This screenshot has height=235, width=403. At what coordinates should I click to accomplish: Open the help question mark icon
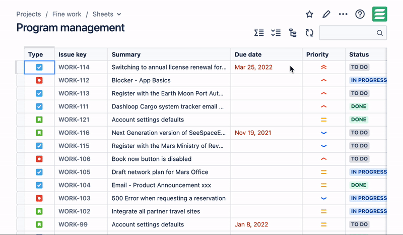coord(360,14)
